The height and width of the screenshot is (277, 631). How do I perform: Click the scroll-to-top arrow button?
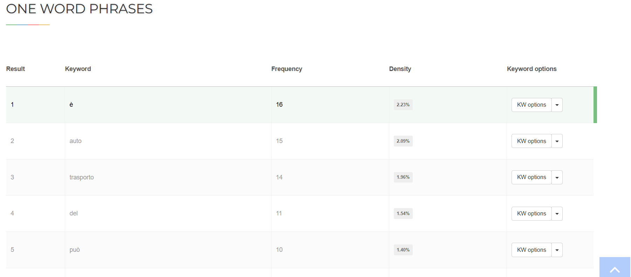[615, 269]
